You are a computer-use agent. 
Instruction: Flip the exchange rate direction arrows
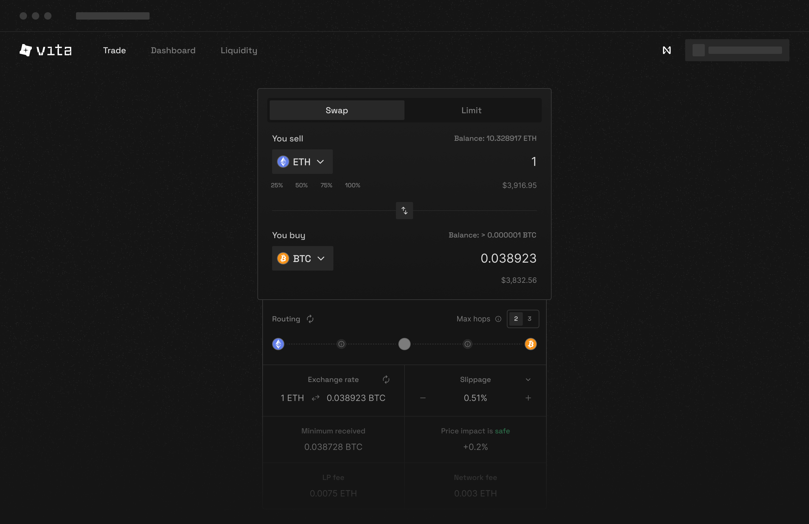coord(315,398)
